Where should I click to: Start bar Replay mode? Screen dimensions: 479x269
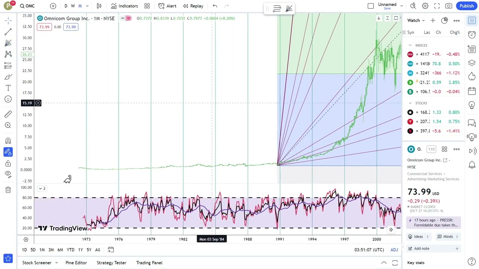pyautogui.click(x=193, y=6)
